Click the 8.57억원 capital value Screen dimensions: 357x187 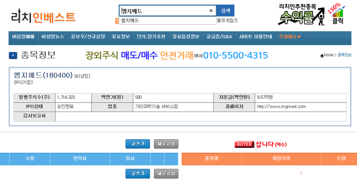click(265, 97)
